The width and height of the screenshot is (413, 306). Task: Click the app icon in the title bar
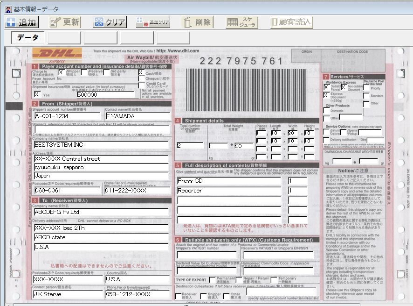point(7,8)
